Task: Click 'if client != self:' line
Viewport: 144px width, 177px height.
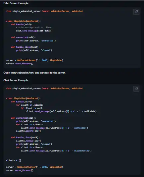Action: tap(32, 108)
